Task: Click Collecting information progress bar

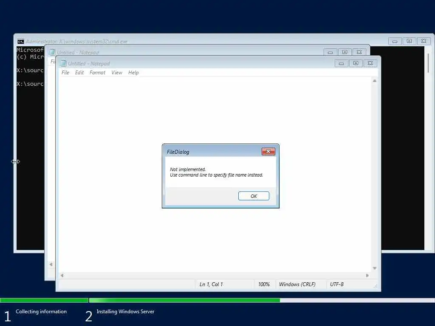Action: [x=44, y=300]
